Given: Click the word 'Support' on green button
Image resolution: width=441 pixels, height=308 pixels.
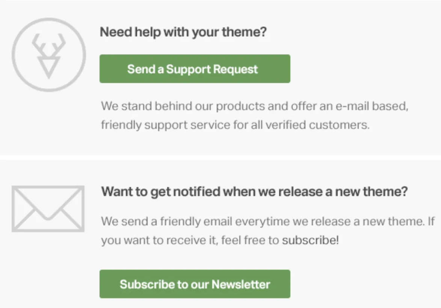Looking at the screenshot, I should pos(188,69).
